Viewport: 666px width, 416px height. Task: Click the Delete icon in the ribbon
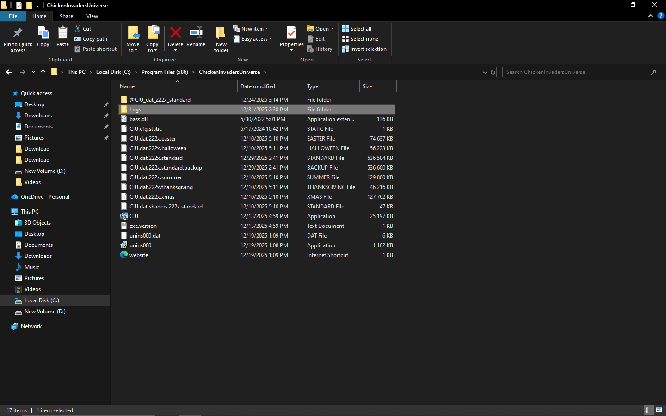[175, 33]
